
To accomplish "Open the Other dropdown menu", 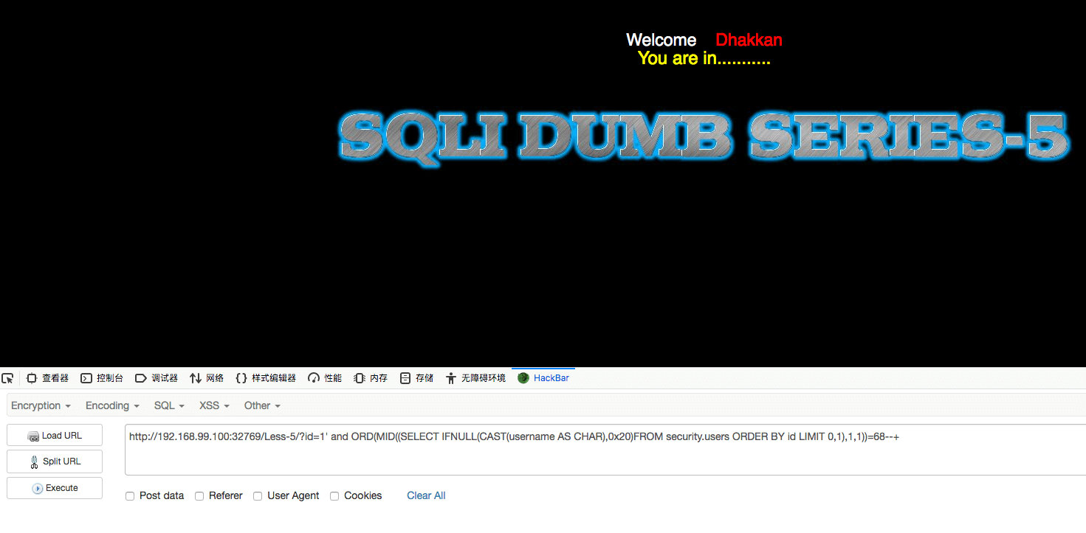I will 262,405.
